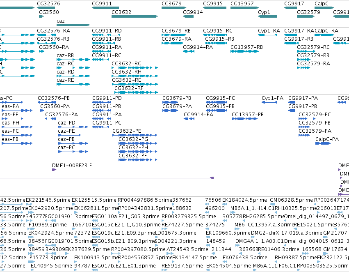349x272 pixels.
Task: Select the long purple spanning feature line
Action: click(107, 178)
